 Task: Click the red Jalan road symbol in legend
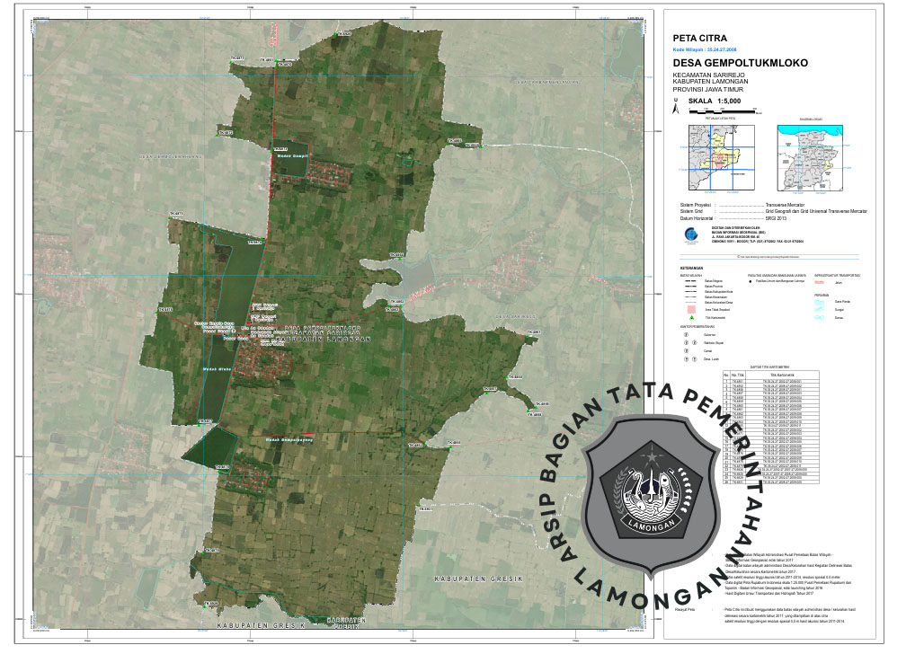click(818, 282)
